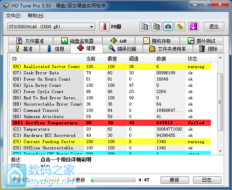Viewport: 232px width, 190px height.
Task: Switch to the 文件基准 tab
Action: [30, 41]
